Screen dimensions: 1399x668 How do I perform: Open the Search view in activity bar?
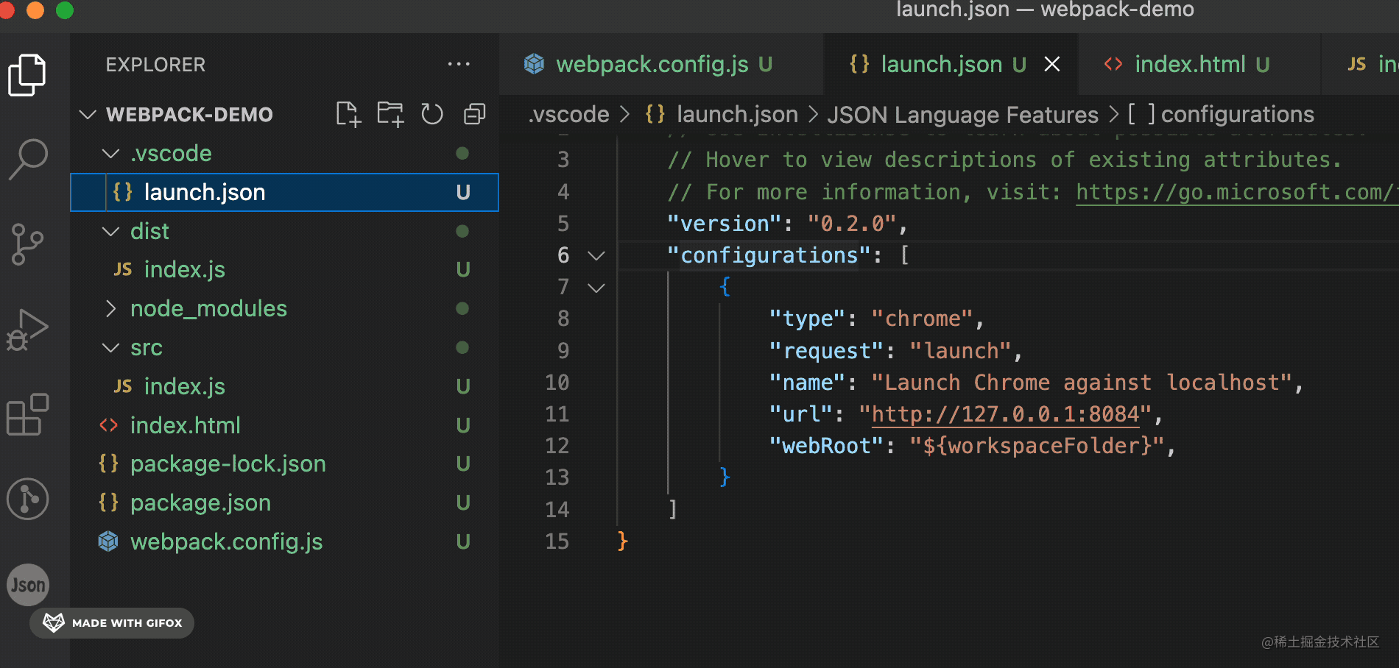pos(28,160)
